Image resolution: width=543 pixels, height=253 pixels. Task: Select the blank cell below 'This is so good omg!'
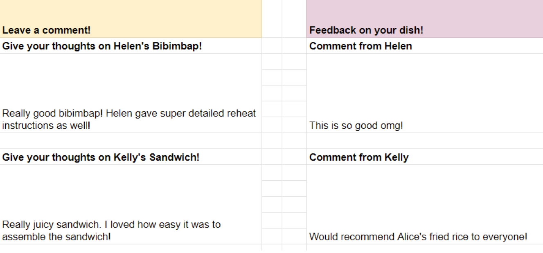424,141
